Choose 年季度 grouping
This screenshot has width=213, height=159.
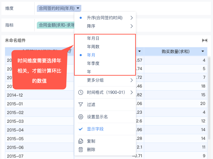[x=93, y=63]
